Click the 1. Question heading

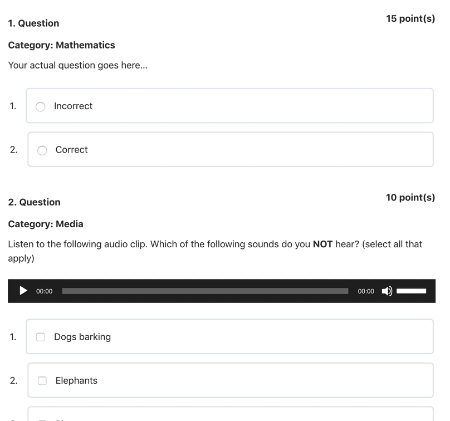coord(33,23)
